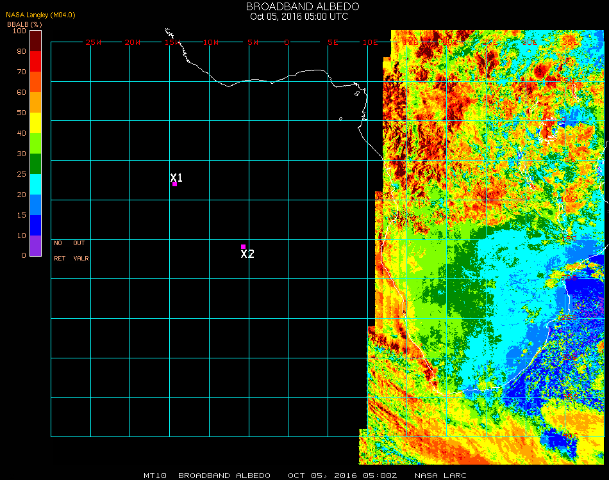Viewport: 609px width, 480px height.
Task: Click the "NO" legend text
Action: (x=58, y=243)
